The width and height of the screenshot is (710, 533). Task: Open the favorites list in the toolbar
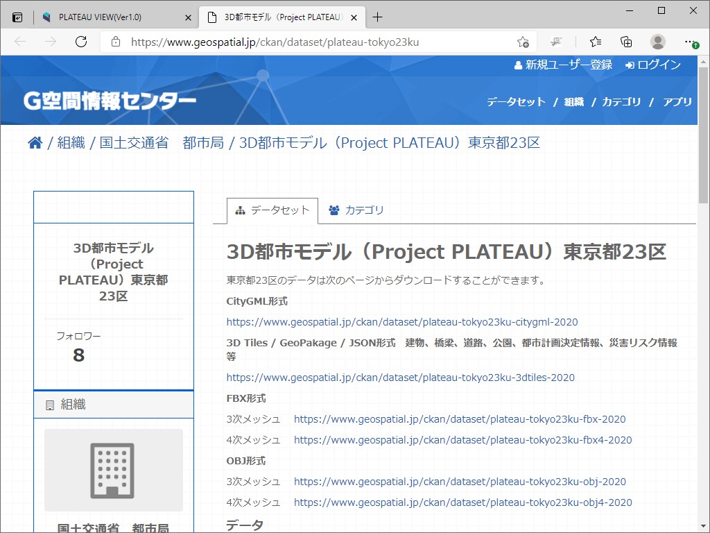click(596, 42)
